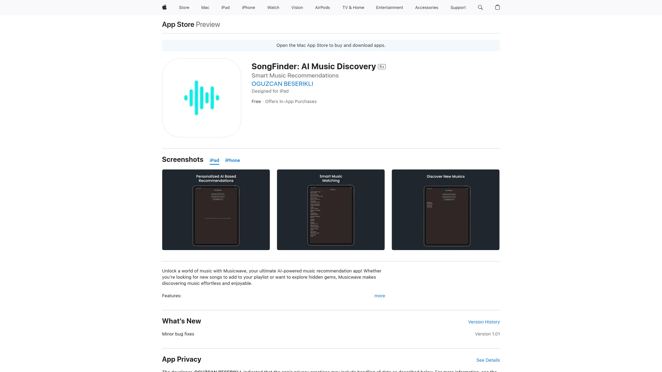
Task: Click the 4+ age rating badge
Action: tap(382, 66)
